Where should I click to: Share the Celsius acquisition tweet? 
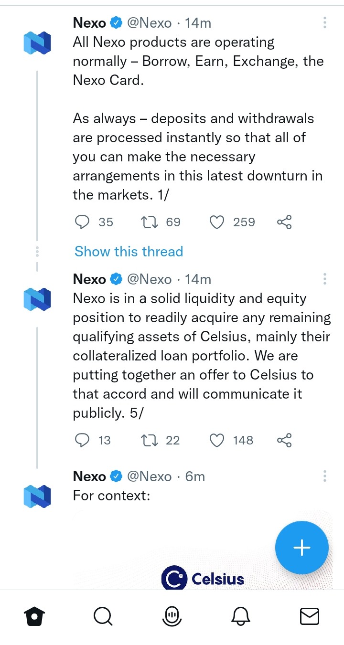click(284, 440)
